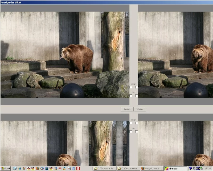
Task: Click the green network tray icon
Action: 202,169
